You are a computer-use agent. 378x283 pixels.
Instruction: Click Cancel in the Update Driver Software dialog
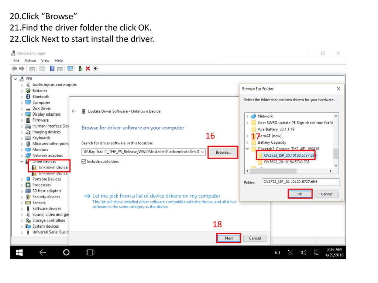[x=255, y=238]
